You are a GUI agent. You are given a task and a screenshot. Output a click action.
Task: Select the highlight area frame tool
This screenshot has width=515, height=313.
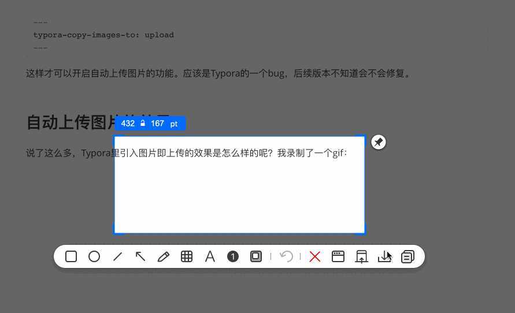(256, 256)
